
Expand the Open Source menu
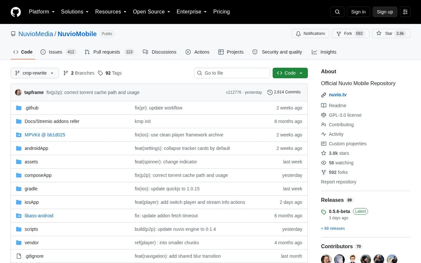[152, 12]
